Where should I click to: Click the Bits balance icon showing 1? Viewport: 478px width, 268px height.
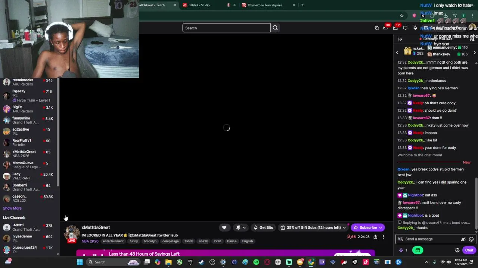(x=403, y=250)
